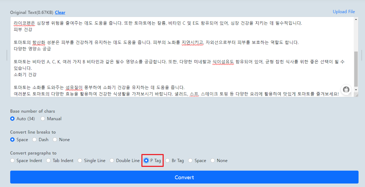Click the Convert button

tap(184, 177)
